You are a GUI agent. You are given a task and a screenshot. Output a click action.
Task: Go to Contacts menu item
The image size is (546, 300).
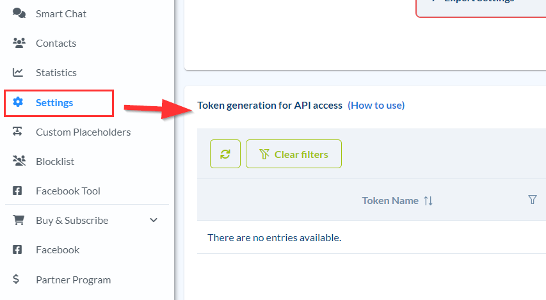[x=56, y=43]
